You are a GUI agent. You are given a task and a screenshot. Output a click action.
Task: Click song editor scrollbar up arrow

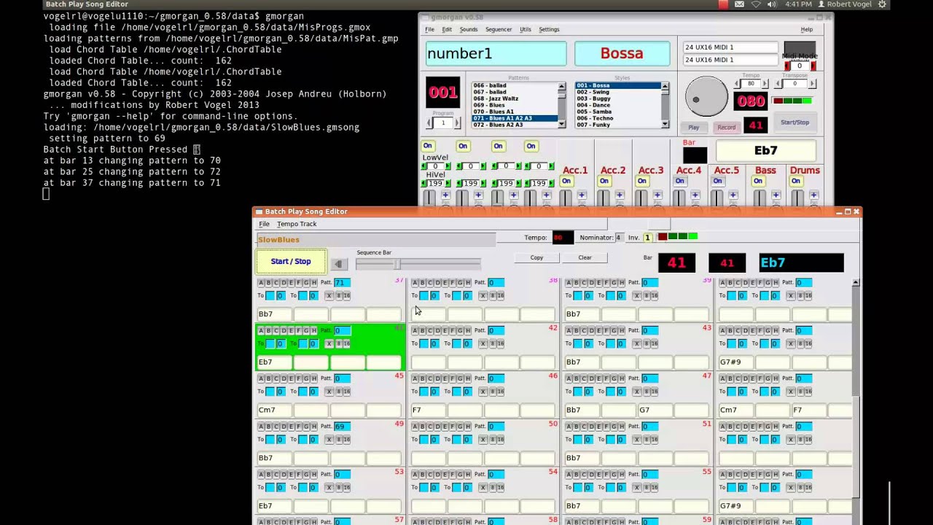(856, 283)
